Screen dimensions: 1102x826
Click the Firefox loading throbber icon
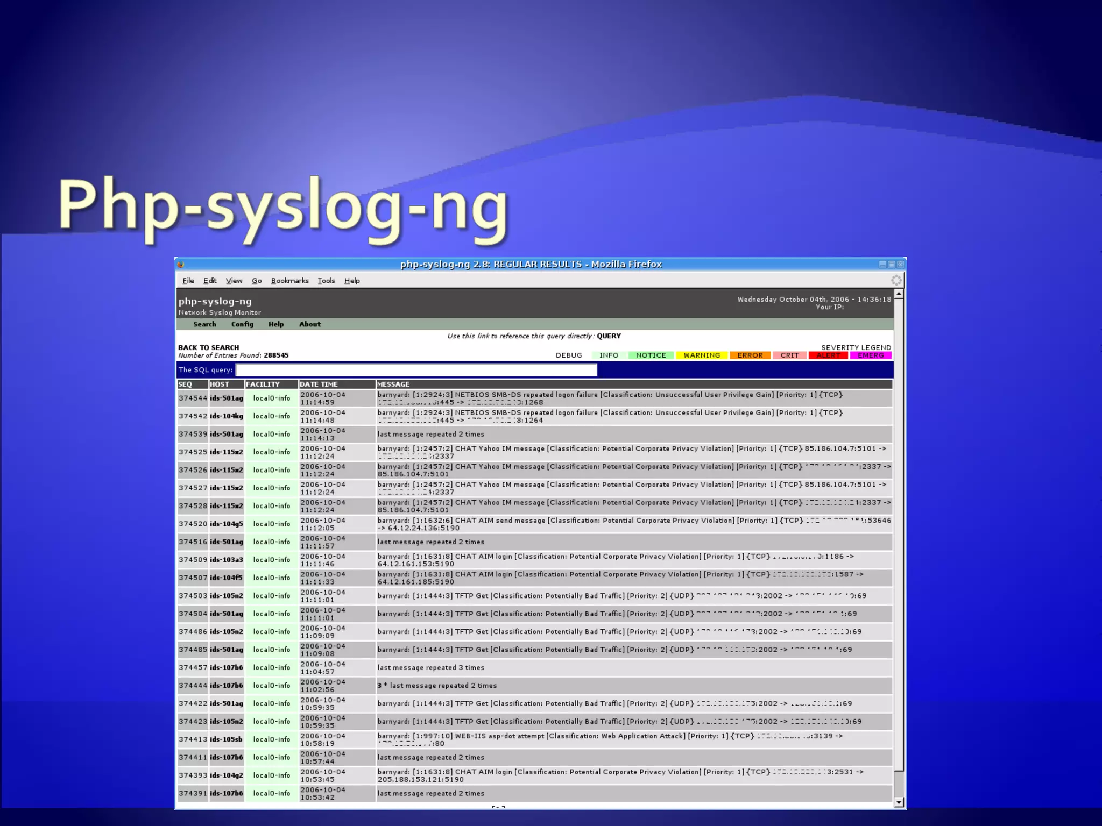[896, 280]
